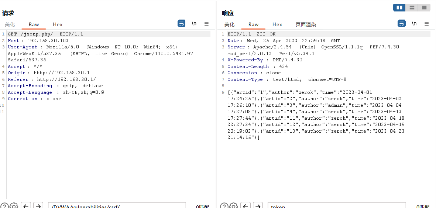Click the Accept-Encoding gzip, deflate line

pyautogui.click(x=55, y=86)
